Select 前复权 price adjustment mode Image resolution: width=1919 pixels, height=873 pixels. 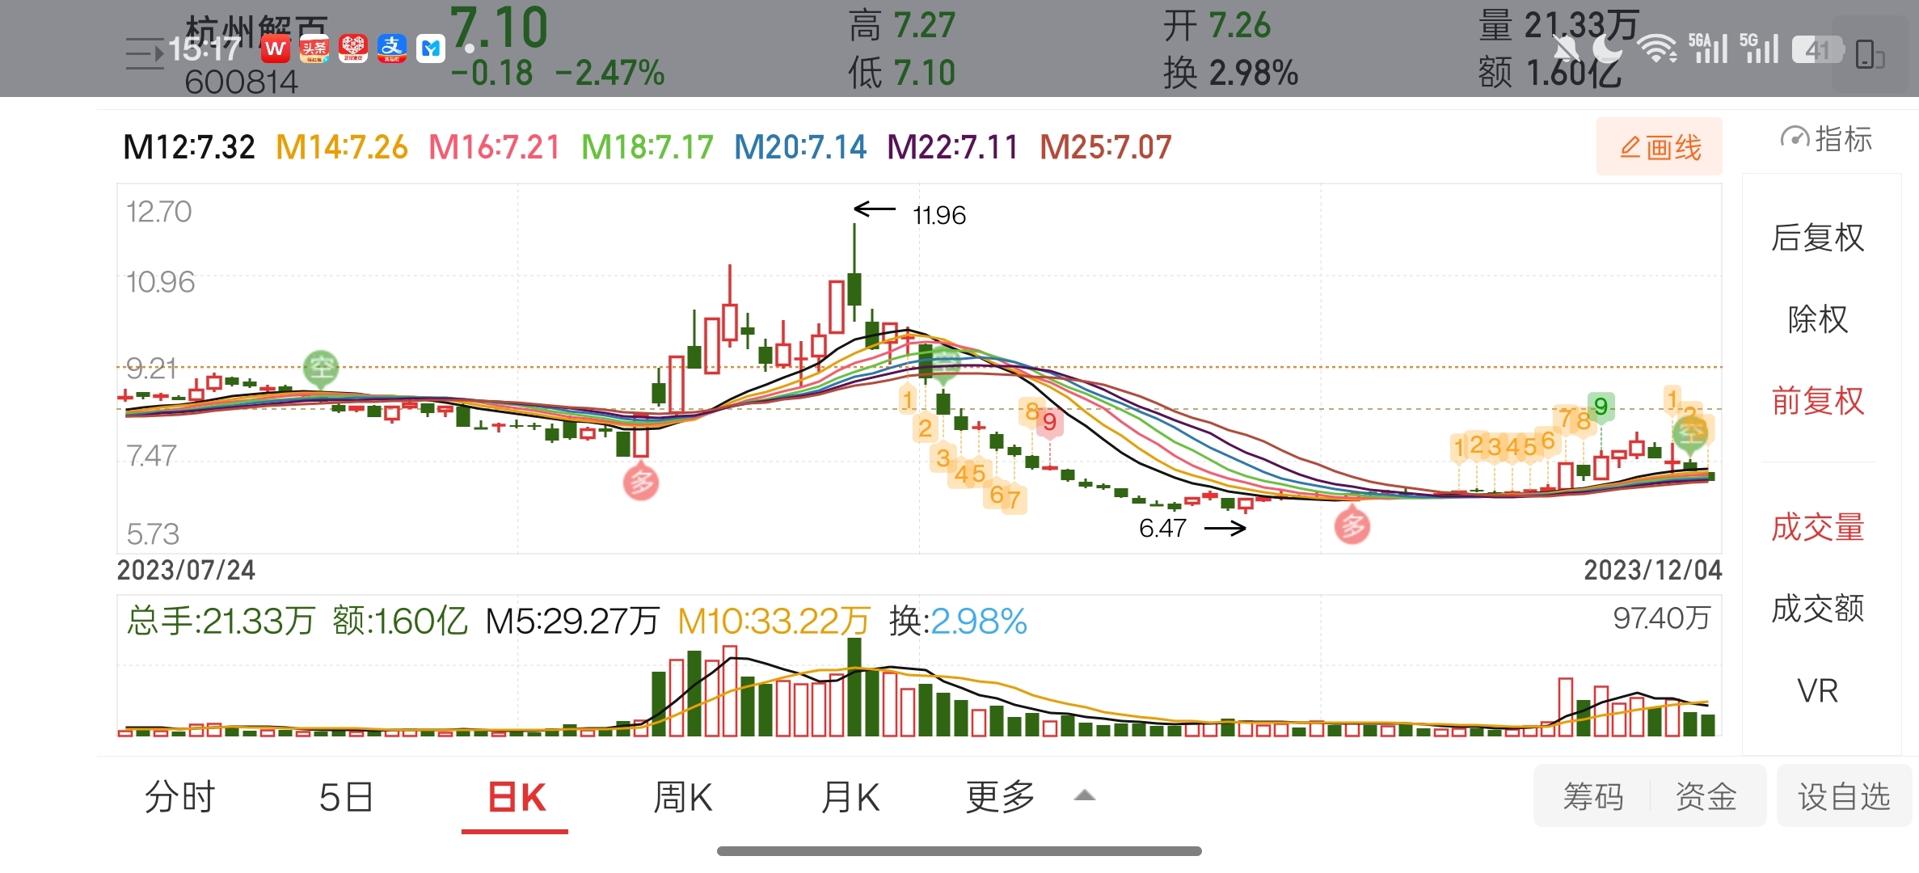click(1817, 401)
